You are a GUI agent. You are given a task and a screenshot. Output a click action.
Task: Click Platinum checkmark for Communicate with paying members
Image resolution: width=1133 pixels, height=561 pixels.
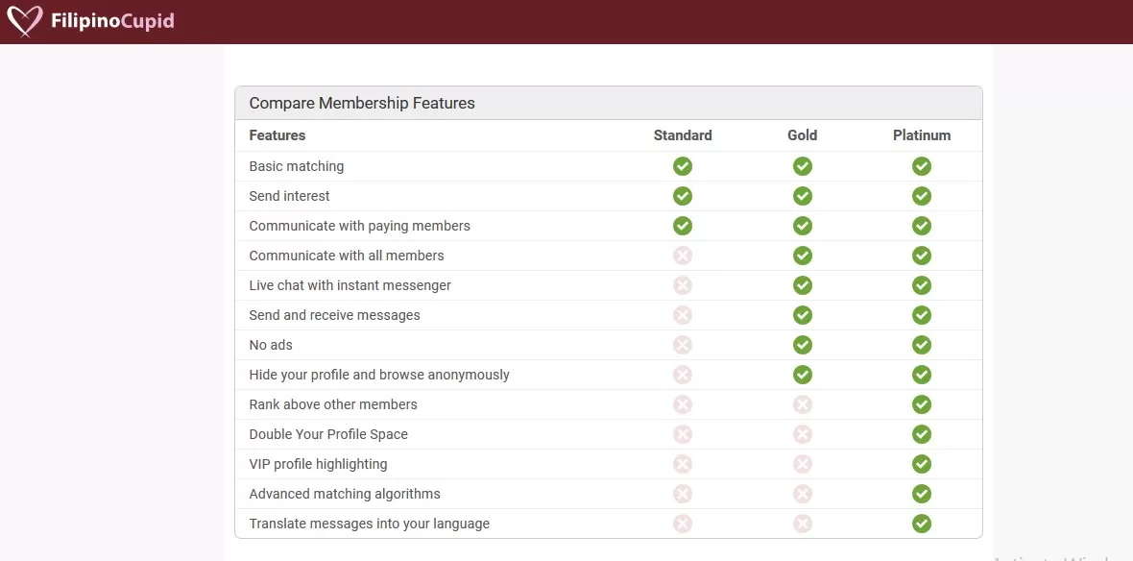click(922, 226)
